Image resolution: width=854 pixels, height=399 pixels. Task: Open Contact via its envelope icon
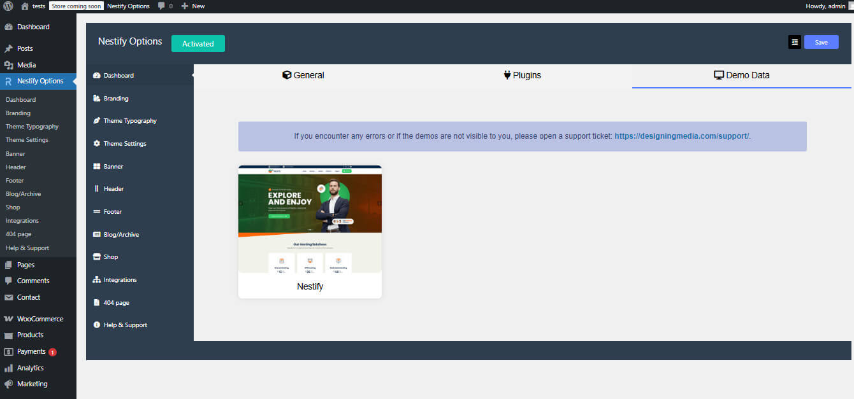[8, 297]
